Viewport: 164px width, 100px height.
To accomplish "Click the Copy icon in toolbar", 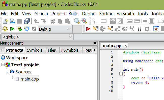I will 60,21.
